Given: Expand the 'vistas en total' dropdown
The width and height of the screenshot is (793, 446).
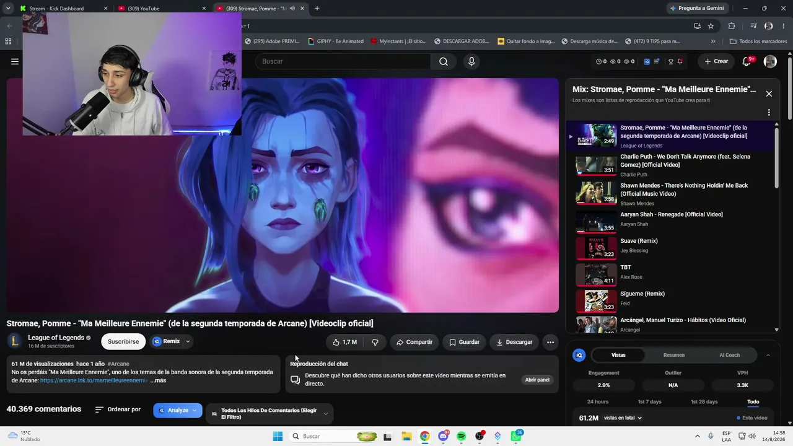Looking at the screenshot, I should point(623,418).
